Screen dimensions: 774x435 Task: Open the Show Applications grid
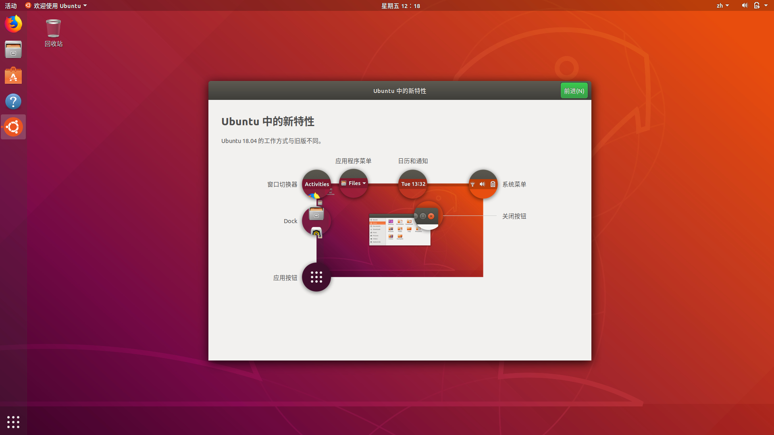click(13, 422)
